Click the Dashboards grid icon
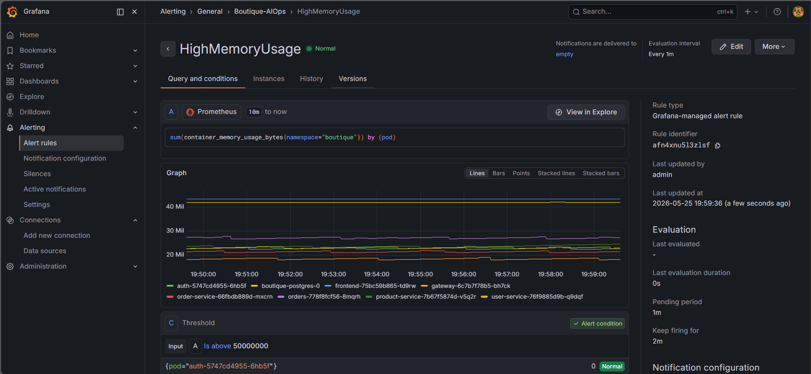The width and height of the screenshot is (811, 374). (x=10, y=81)
